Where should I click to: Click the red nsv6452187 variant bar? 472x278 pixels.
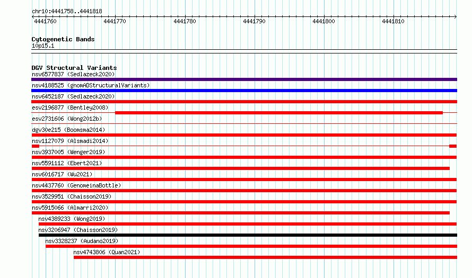click(x=244, y=102)
